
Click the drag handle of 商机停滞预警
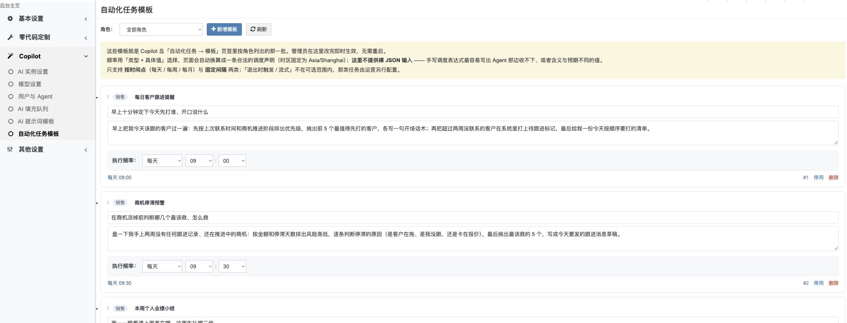108,203
